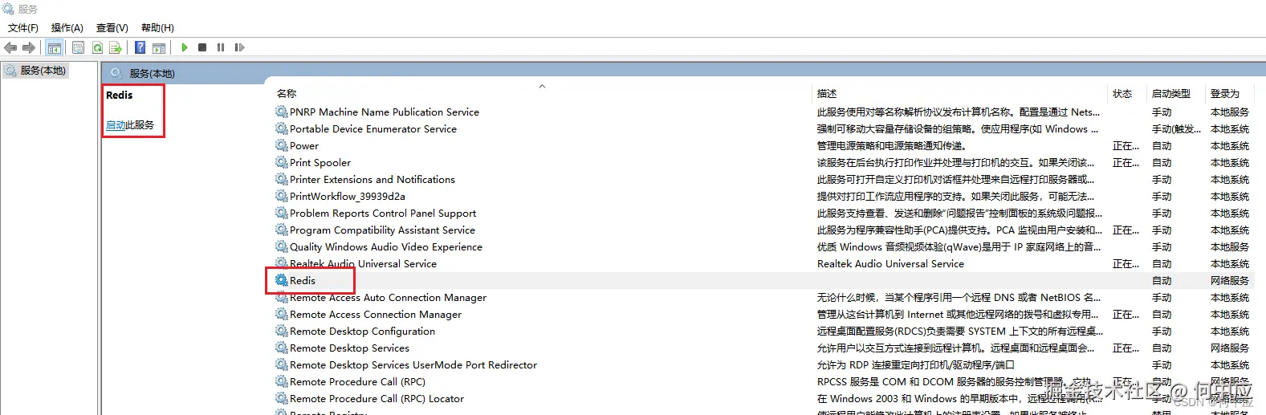Select Remote Access Connection Manager service name
The width and height of the screenshot is (1266, 415).
(x=376, y=314)
